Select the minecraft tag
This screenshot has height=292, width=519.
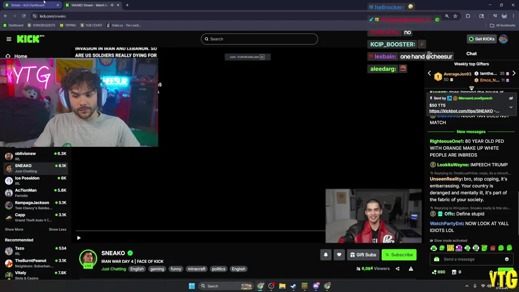coord(197,269)
